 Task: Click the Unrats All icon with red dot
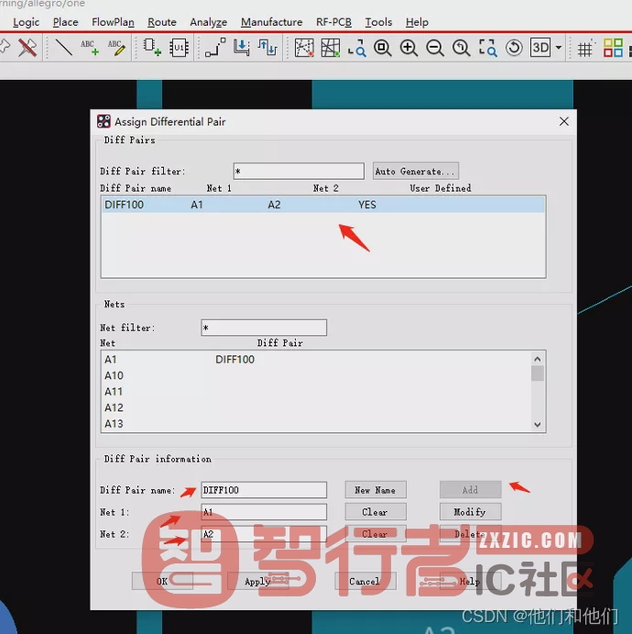pos(304,48)
